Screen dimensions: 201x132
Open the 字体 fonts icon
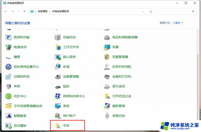(x=58, y=126)
